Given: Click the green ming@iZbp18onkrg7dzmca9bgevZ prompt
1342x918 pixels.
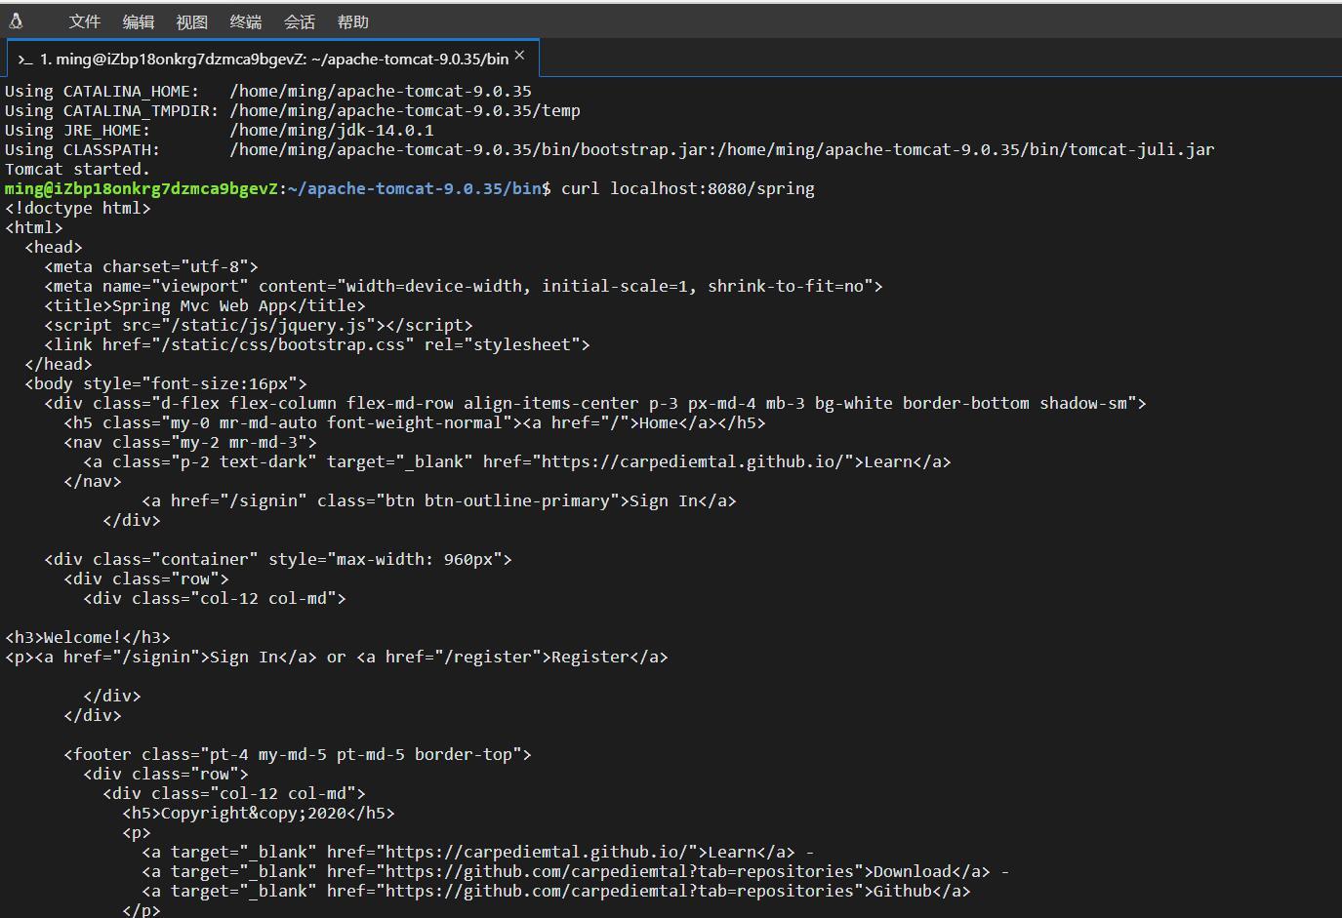Looking at the screenshot, I should pyautogui.click(x=142, y=188).
